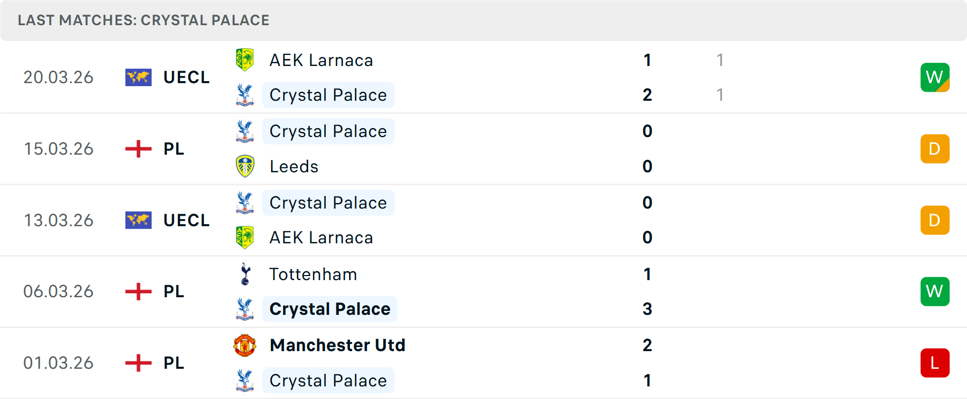The height and width of the screenshot is (399, 967).
Task: Click the England flag beside the 15.03.26 match
Action: 138,149
